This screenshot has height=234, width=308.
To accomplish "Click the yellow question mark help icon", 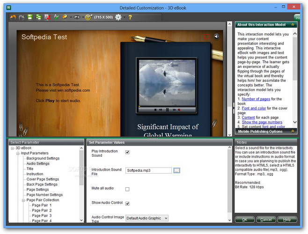I will [x=130, y=17].
